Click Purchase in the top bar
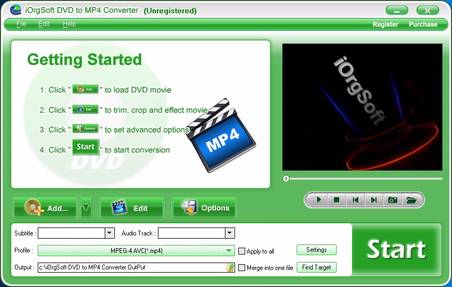 tap(423, 24)
